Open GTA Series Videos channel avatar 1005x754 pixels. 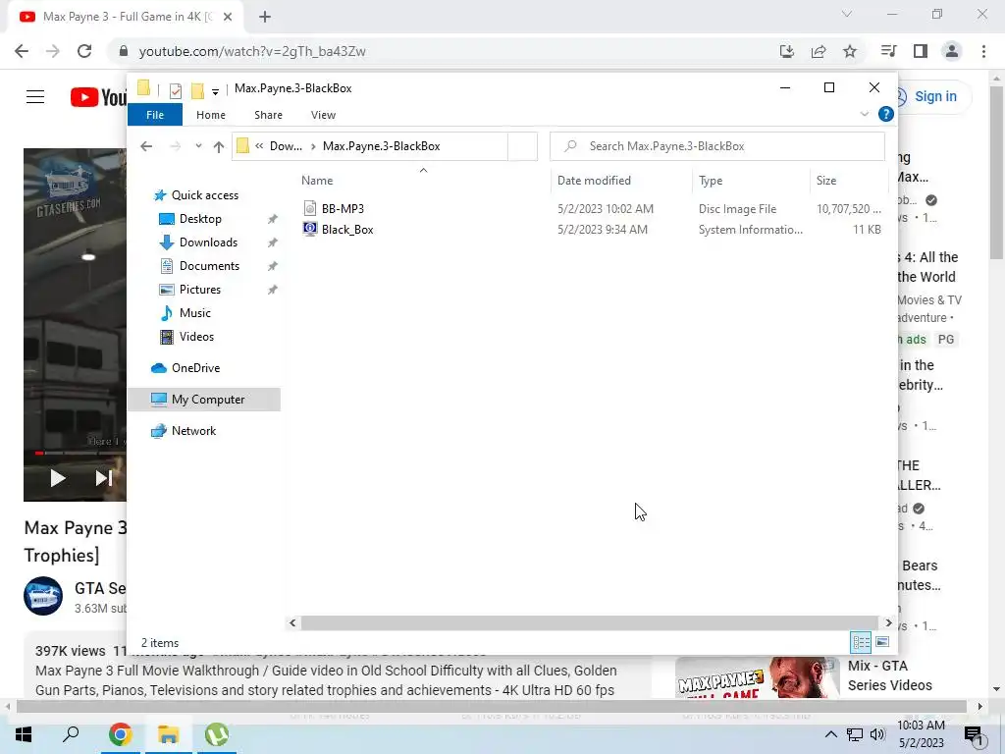[x=43, y=596]
